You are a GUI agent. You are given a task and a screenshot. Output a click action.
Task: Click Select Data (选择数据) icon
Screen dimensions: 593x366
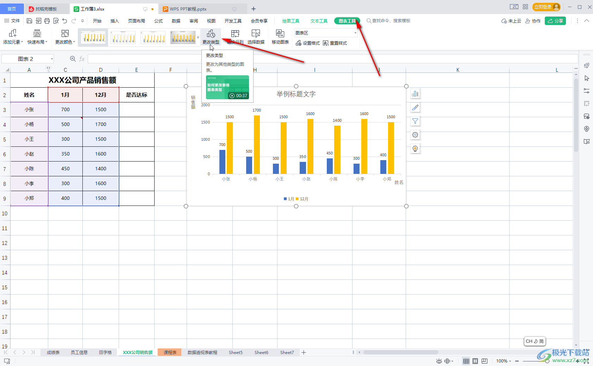[256, 34]
